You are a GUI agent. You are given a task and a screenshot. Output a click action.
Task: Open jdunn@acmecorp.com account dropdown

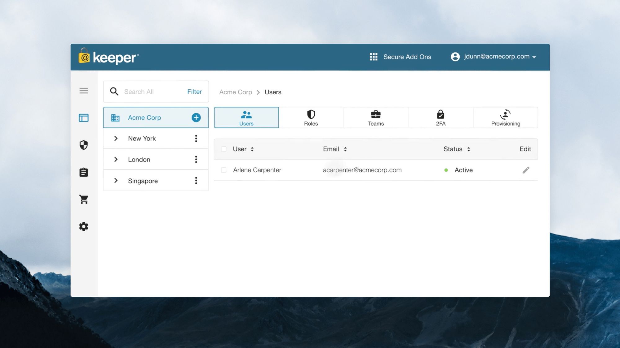point(500,57)
